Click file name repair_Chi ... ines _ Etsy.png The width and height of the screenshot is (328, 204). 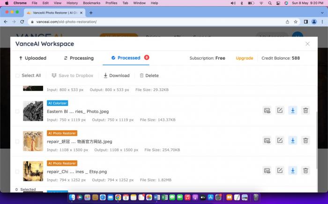[77, 172]
